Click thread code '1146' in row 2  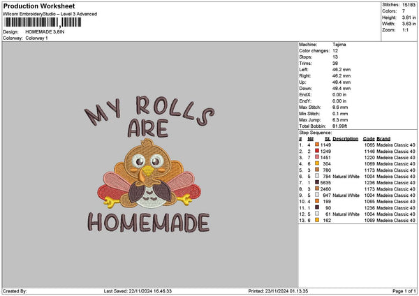click(369, 151)
